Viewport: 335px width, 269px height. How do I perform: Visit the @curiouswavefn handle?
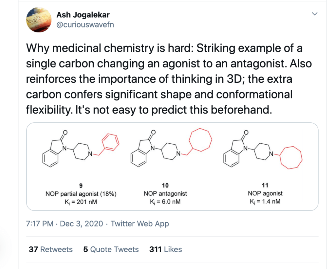pos(85,25)
